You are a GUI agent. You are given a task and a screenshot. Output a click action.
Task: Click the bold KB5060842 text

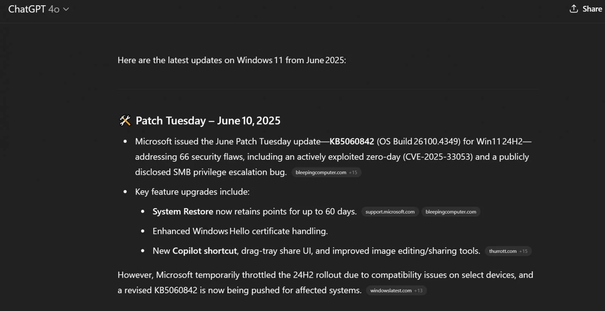coord(352,141)
